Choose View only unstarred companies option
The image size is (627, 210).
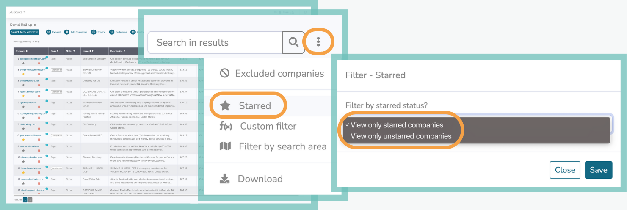point(401,136)
